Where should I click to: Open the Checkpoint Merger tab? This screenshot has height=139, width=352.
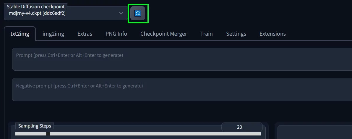[x=164, y=34]
